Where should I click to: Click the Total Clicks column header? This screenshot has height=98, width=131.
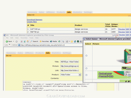108,25
